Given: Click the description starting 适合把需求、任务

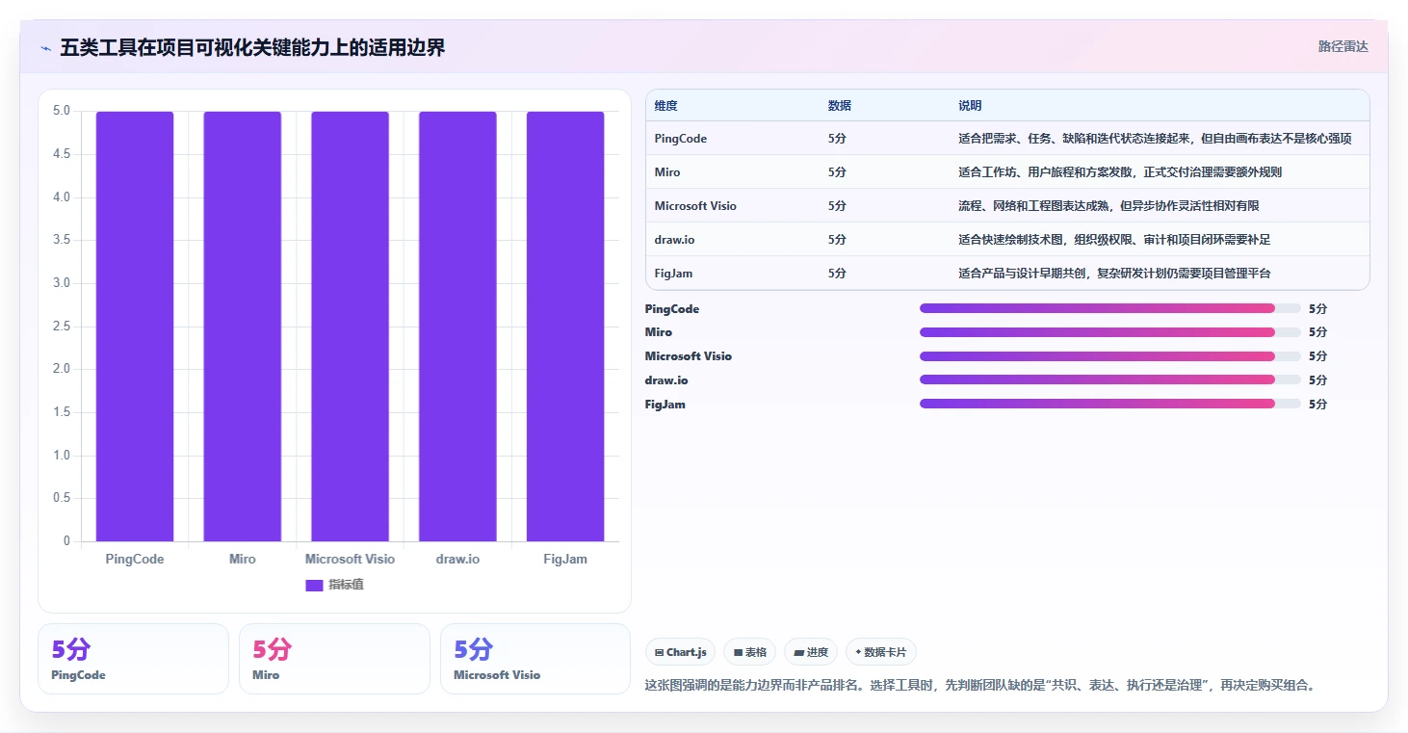Looking at the screenshot, I should click(1155, 139).
